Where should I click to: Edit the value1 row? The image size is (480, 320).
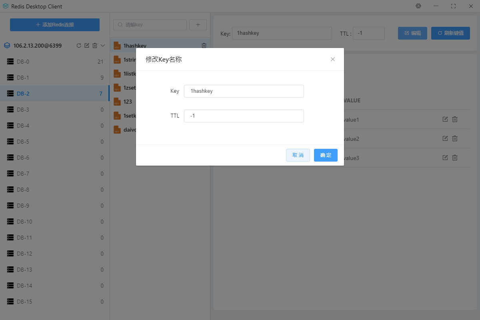(x=445, y=119)
